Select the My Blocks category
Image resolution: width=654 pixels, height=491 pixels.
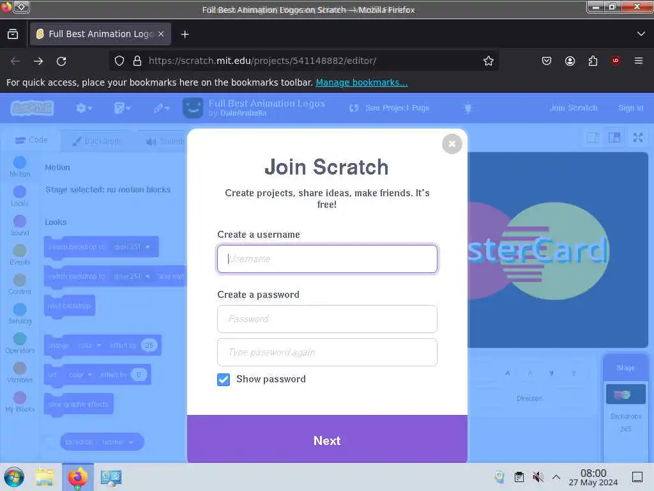20,402
